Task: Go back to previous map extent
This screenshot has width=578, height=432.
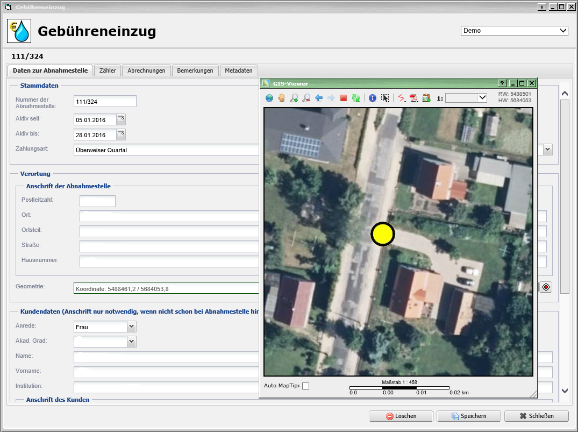Action: tap(318, 98)
